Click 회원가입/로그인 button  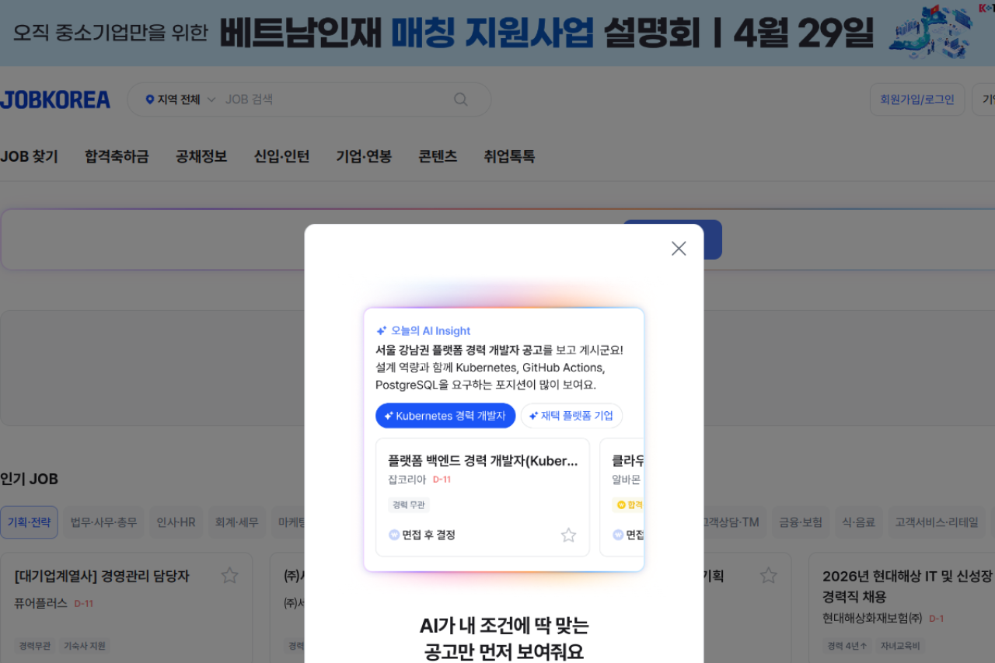click(x=916, y=99)
